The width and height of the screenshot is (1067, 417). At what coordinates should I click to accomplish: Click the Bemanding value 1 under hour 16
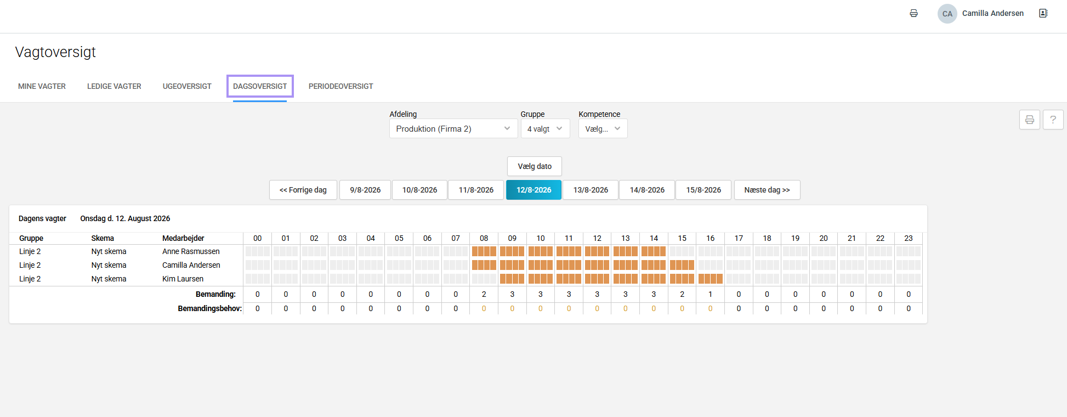711,294
